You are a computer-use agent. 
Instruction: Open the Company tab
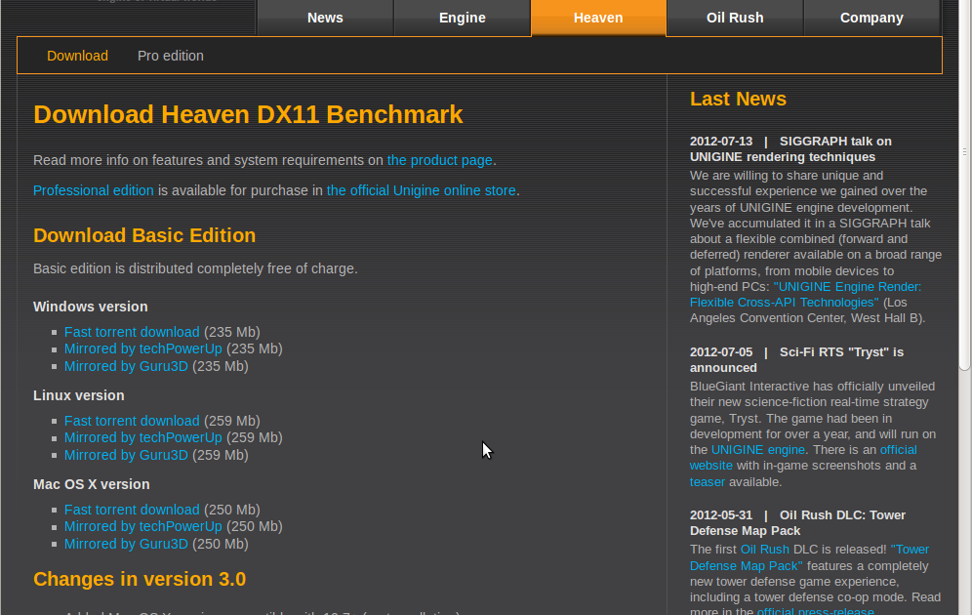[x=871, y=18]
